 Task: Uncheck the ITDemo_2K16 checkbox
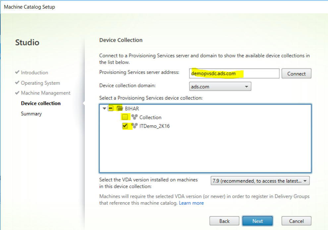pos(125,126)
